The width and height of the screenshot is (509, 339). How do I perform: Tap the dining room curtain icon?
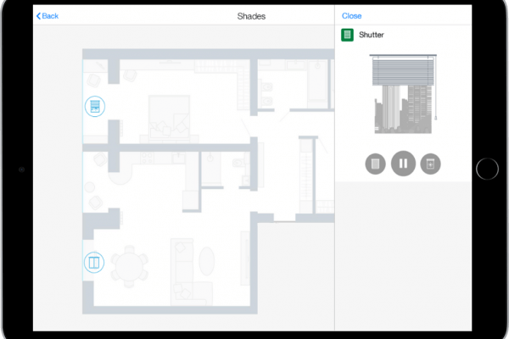[x=94, y=262]
